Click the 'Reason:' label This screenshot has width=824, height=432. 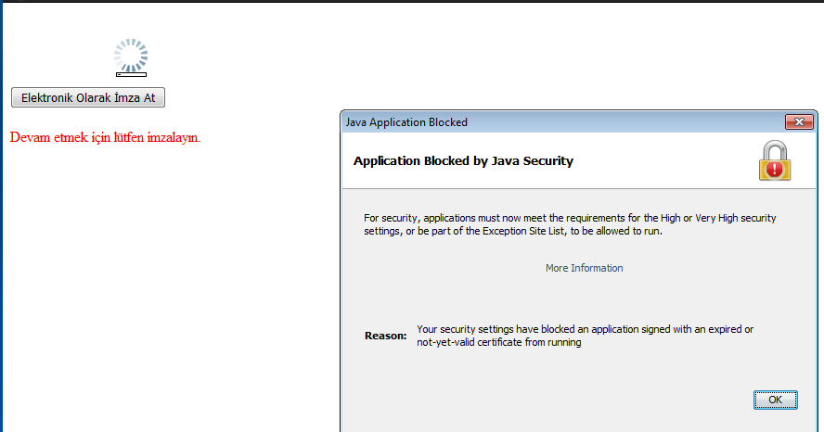(386, 336)
